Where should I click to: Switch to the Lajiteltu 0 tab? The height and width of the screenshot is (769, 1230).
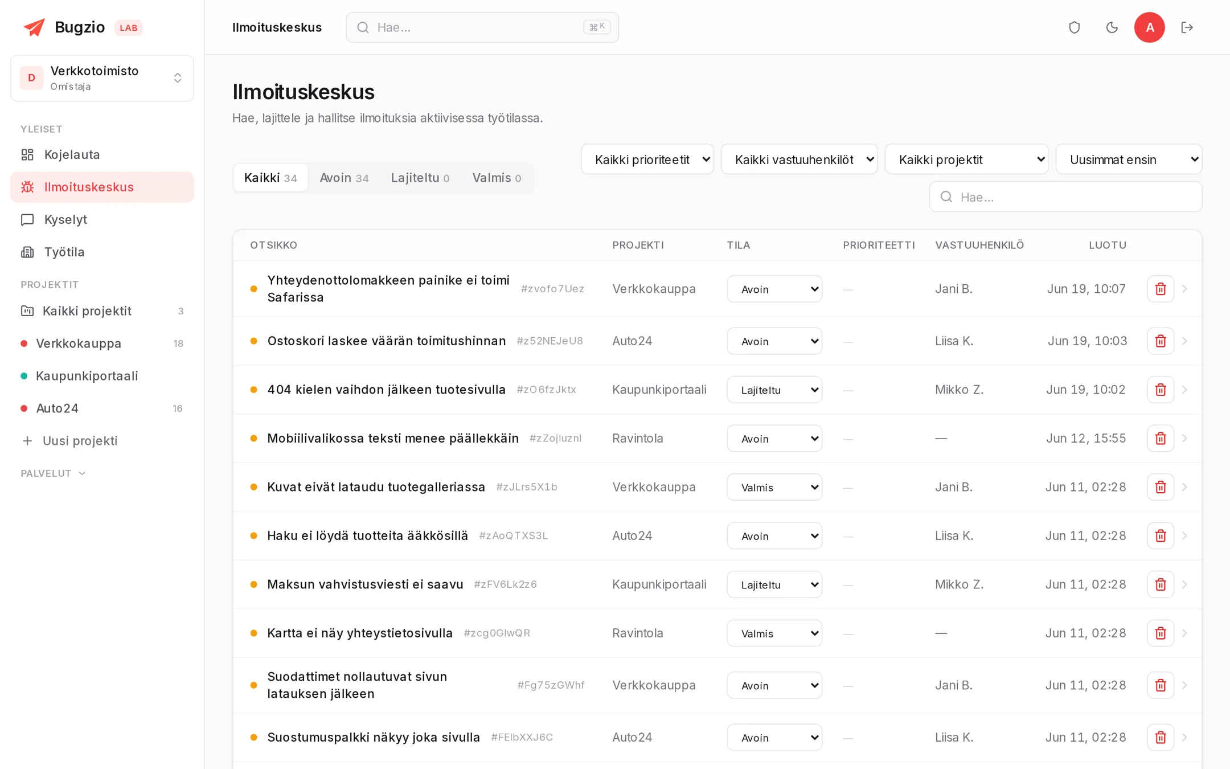(x=420, y=178)
